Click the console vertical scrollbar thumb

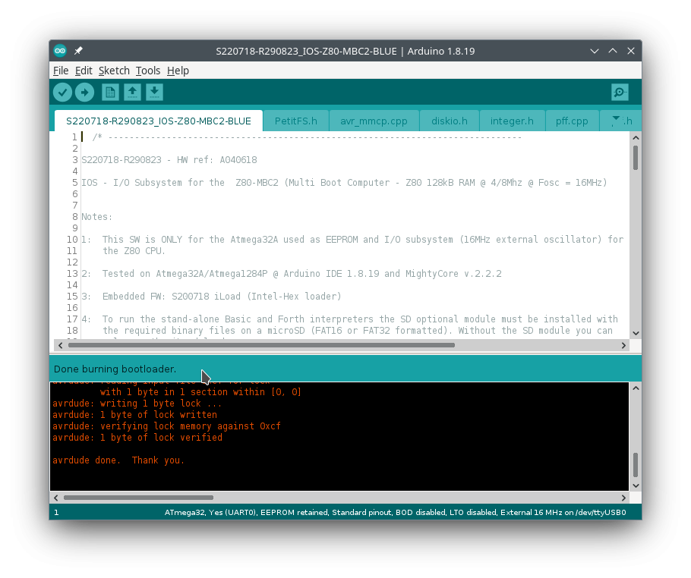(x=636, y=465)
